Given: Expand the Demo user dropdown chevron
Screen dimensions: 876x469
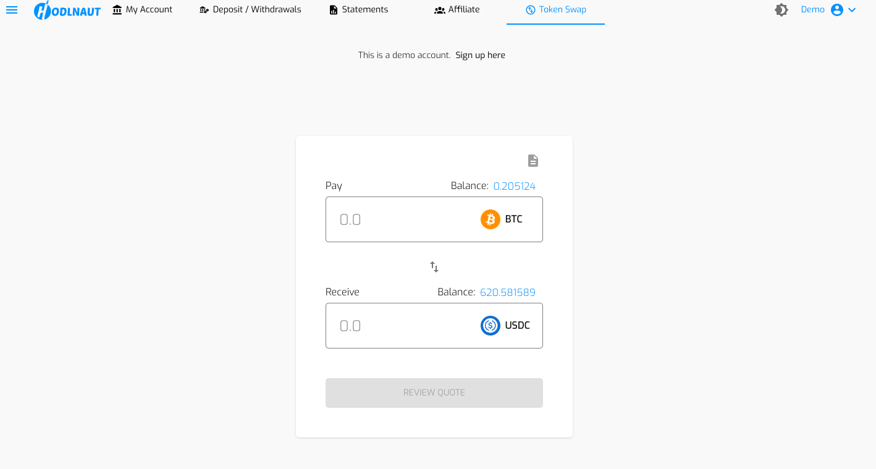Looking at the screenshot, I should coord(852,10).
